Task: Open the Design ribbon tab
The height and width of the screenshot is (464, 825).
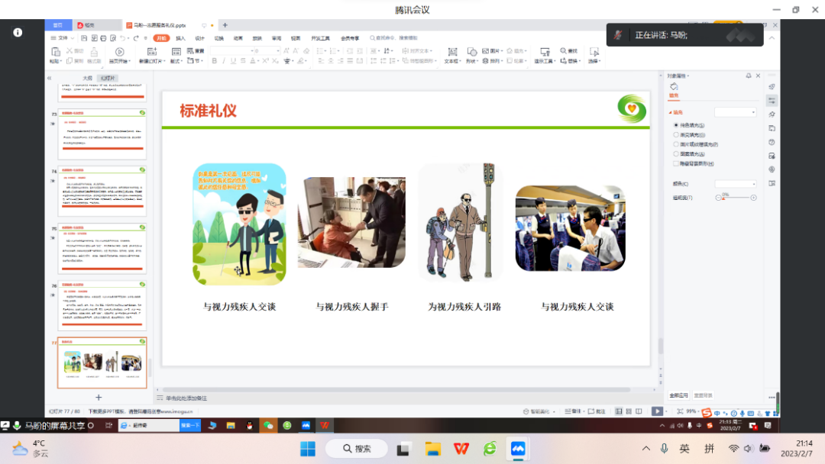Action: coord(199,37)
